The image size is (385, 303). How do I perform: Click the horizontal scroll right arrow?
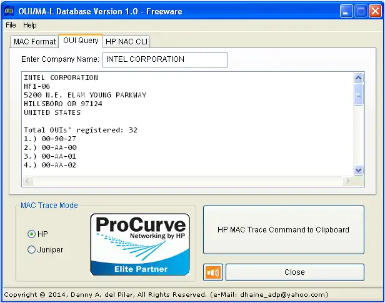coord(347,181)
